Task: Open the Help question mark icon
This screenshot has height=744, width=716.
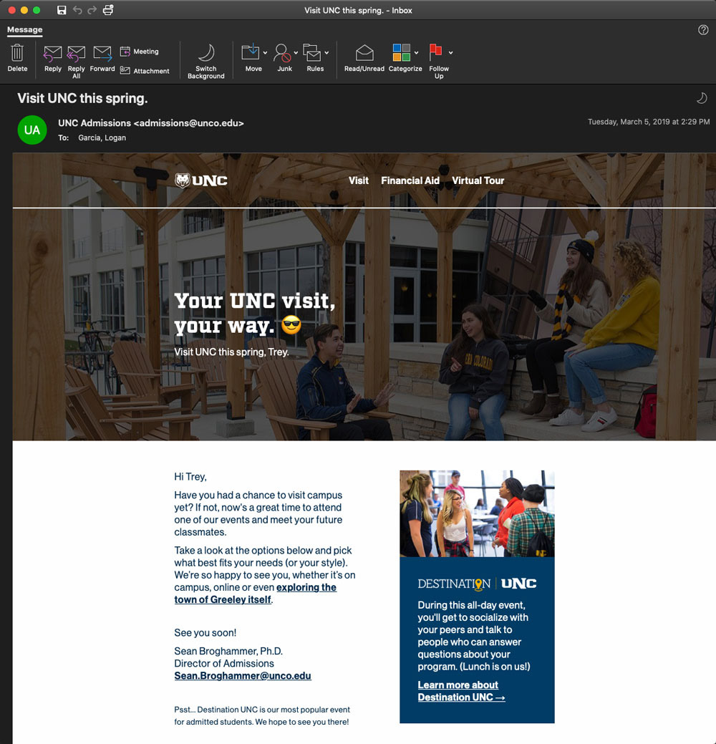Action: pyautogui.click(x=703, y=30)
